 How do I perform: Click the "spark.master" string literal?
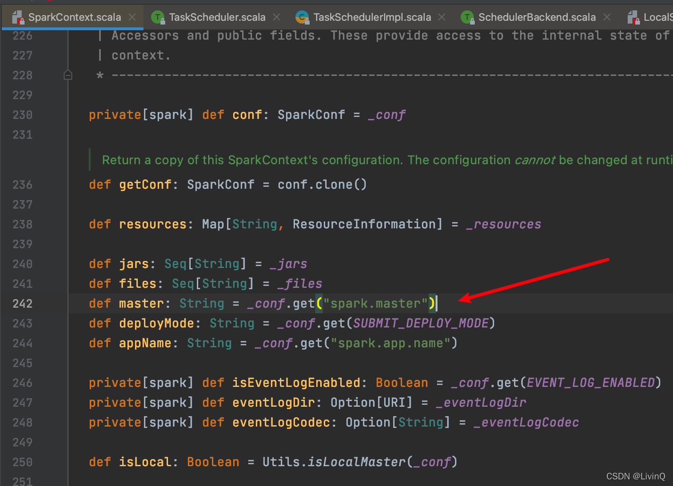pos(376,303)
